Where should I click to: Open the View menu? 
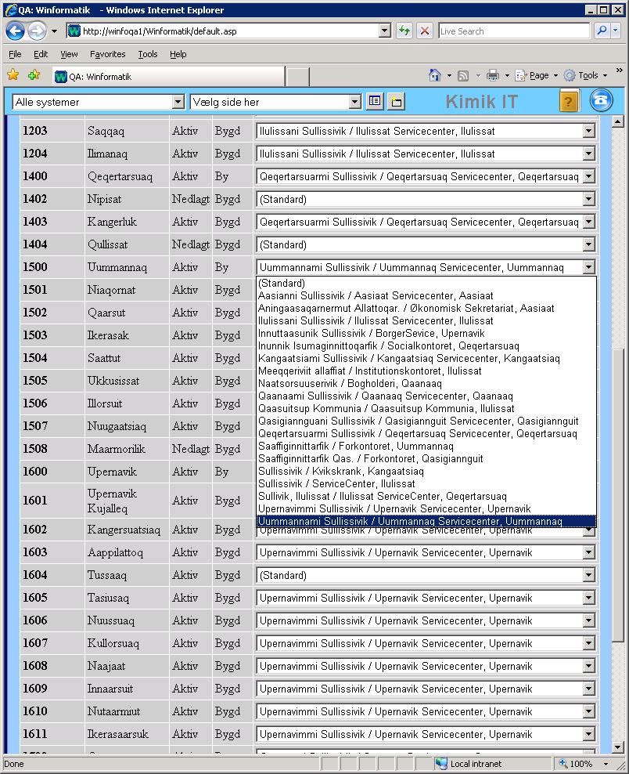(69, 54)
